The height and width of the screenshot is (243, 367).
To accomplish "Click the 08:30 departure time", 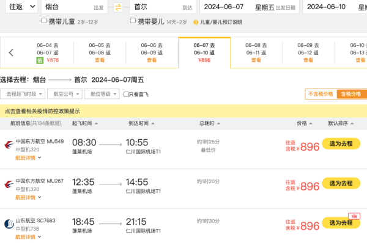I will tap(84, 142).
